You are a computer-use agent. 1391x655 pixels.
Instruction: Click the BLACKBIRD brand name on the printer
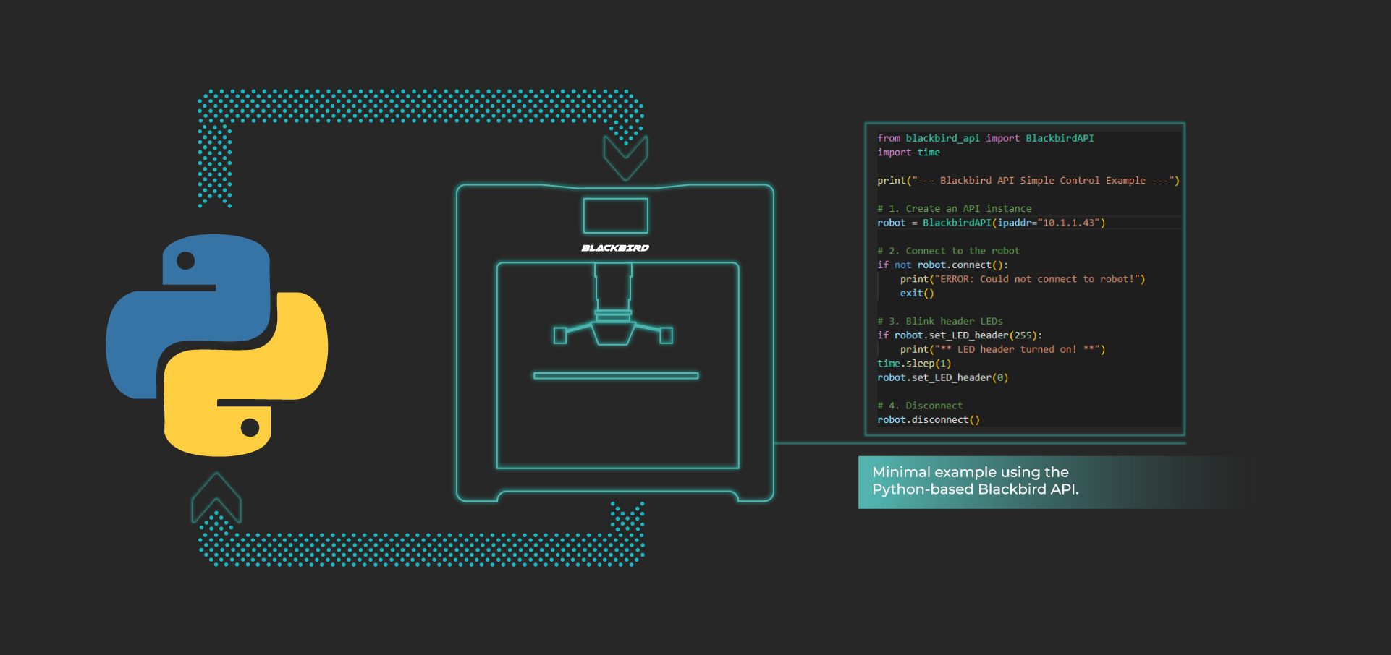(x=615, y=248)
